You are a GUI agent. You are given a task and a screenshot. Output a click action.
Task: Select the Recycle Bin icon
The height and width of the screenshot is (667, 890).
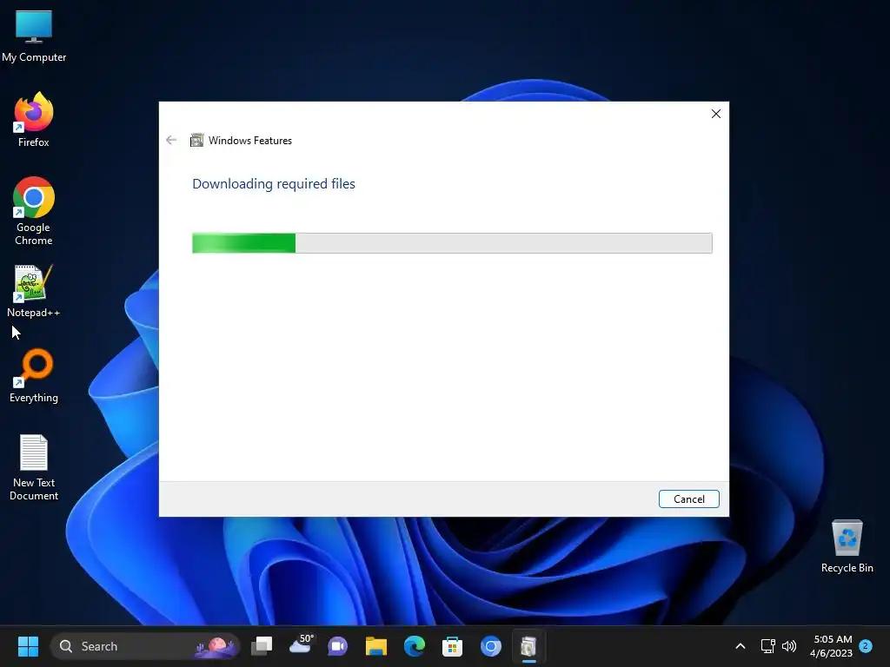(x=847, y=546)
